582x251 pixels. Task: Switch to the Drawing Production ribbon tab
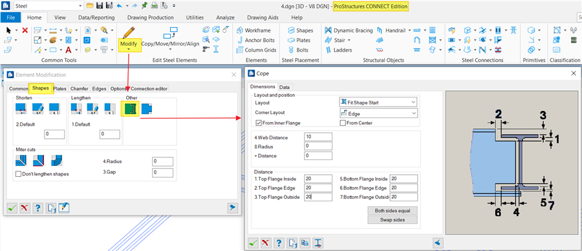[150, 17]
